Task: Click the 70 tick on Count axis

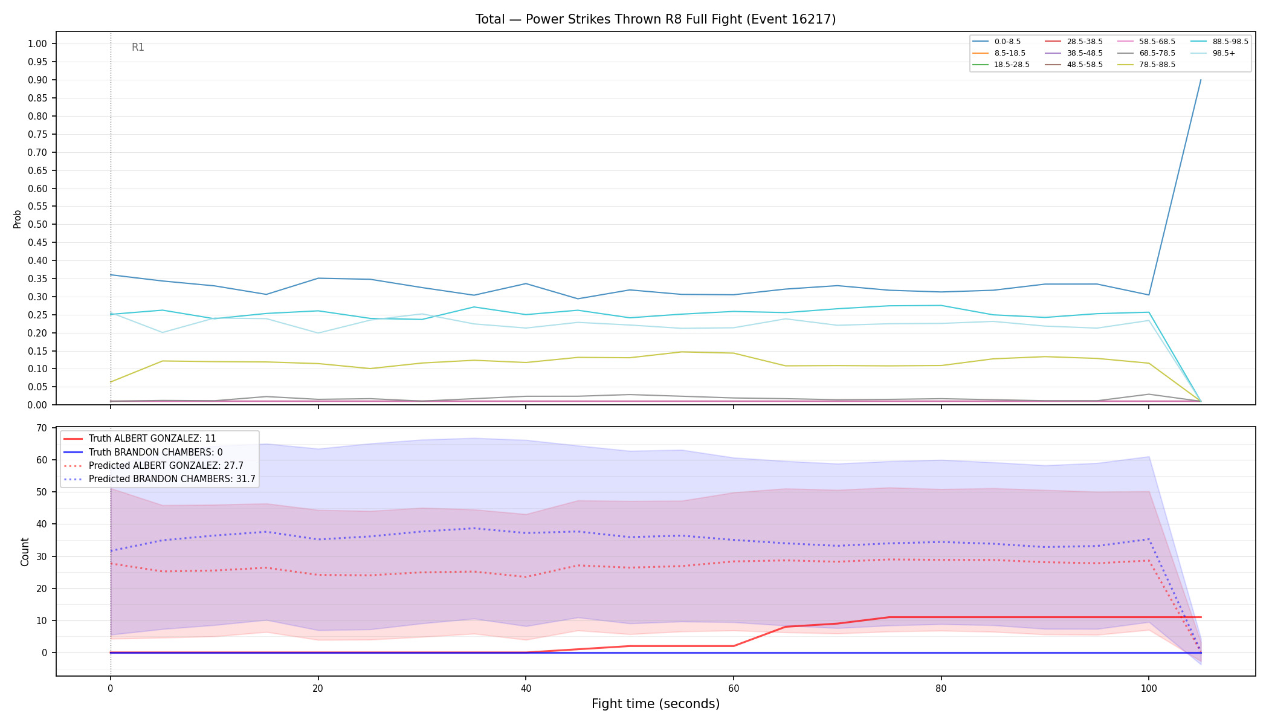Action: (x=42, y=428)
